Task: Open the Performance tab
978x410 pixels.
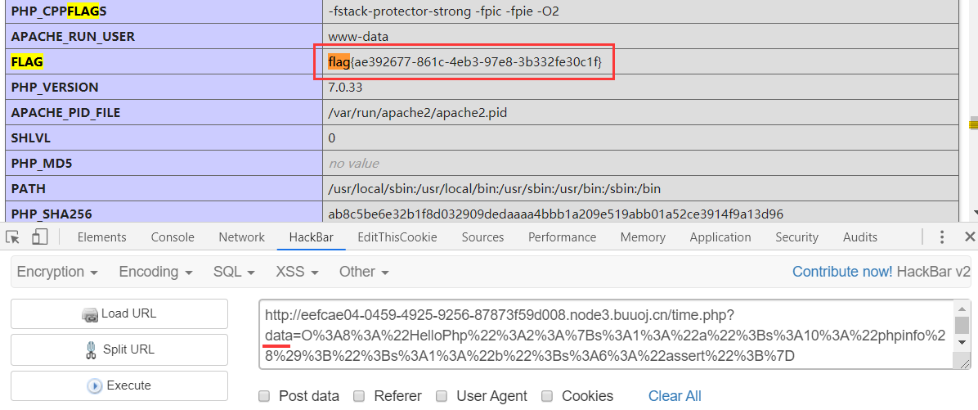Action: [562, 237]
